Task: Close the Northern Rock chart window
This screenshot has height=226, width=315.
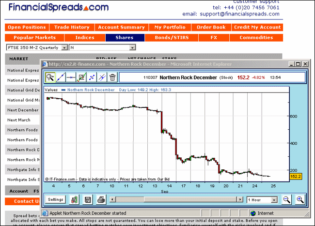Action: (305, 64)
